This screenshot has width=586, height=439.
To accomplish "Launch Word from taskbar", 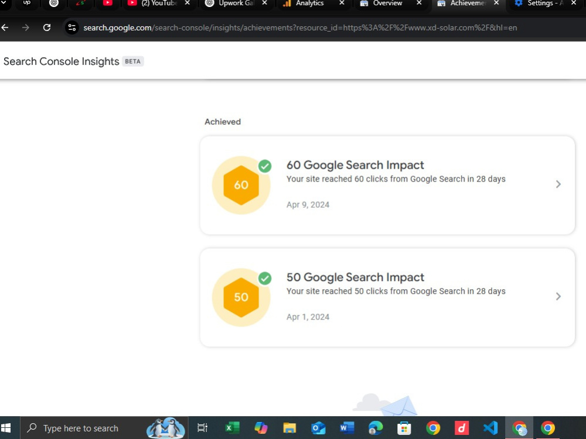I will coord(347,428).
